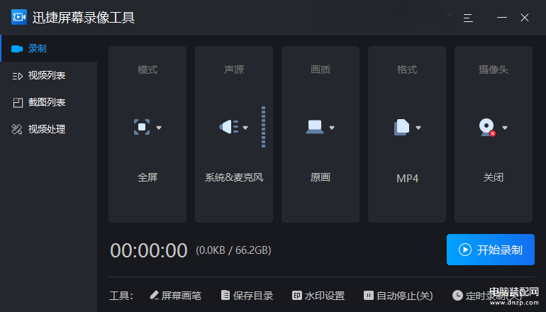Click the (0.0KB / 66.2GB) storage info
Screen dimensions: 546x312
pyautogui.click(x=234, y=250)
